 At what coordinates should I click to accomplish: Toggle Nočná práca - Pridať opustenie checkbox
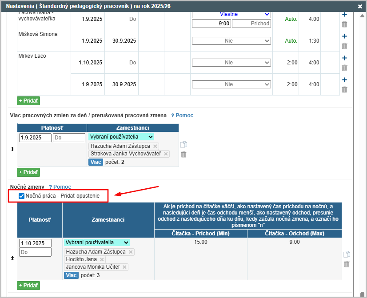[22, 196]
